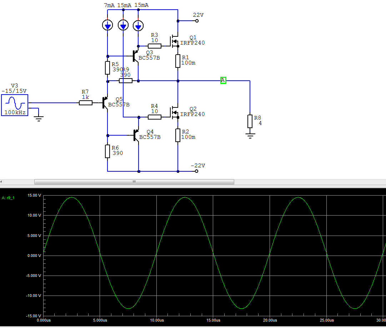This screenshot has width=386, height=328.
Task: Select resistor R4 10 ohm symbol
Action: tap(155, 117)
